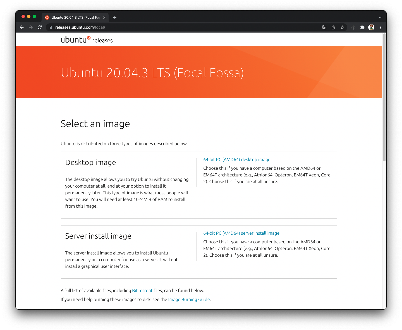Screen dimensions: 402x330
Task: Click text 'Ubuntu is distributed on three types'
Action: pyautogui.click(x=97, y=144)
